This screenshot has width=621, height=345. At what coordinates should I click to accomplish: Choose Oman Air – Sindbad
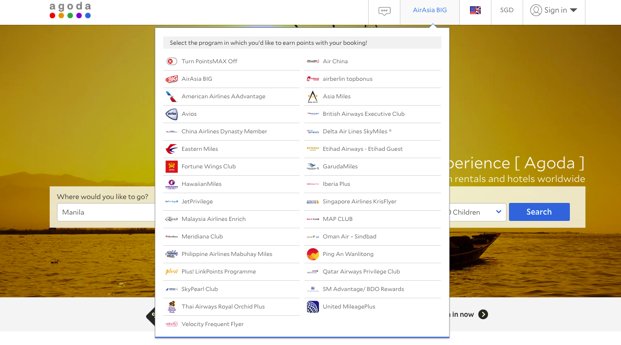(x=373, y=236)
